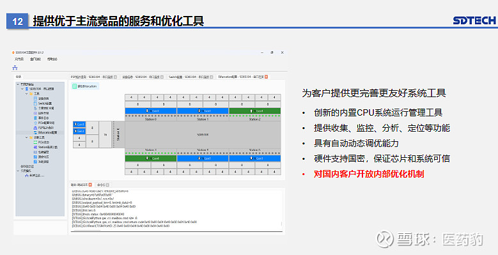Click slide number badge 12
The height and width of the screenshot is (255, 498).
pyautogui.click(x=17, y=21)
